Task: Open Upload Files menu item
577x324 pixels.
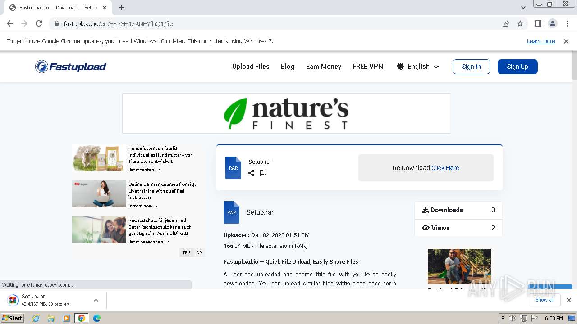Action: 251,66
